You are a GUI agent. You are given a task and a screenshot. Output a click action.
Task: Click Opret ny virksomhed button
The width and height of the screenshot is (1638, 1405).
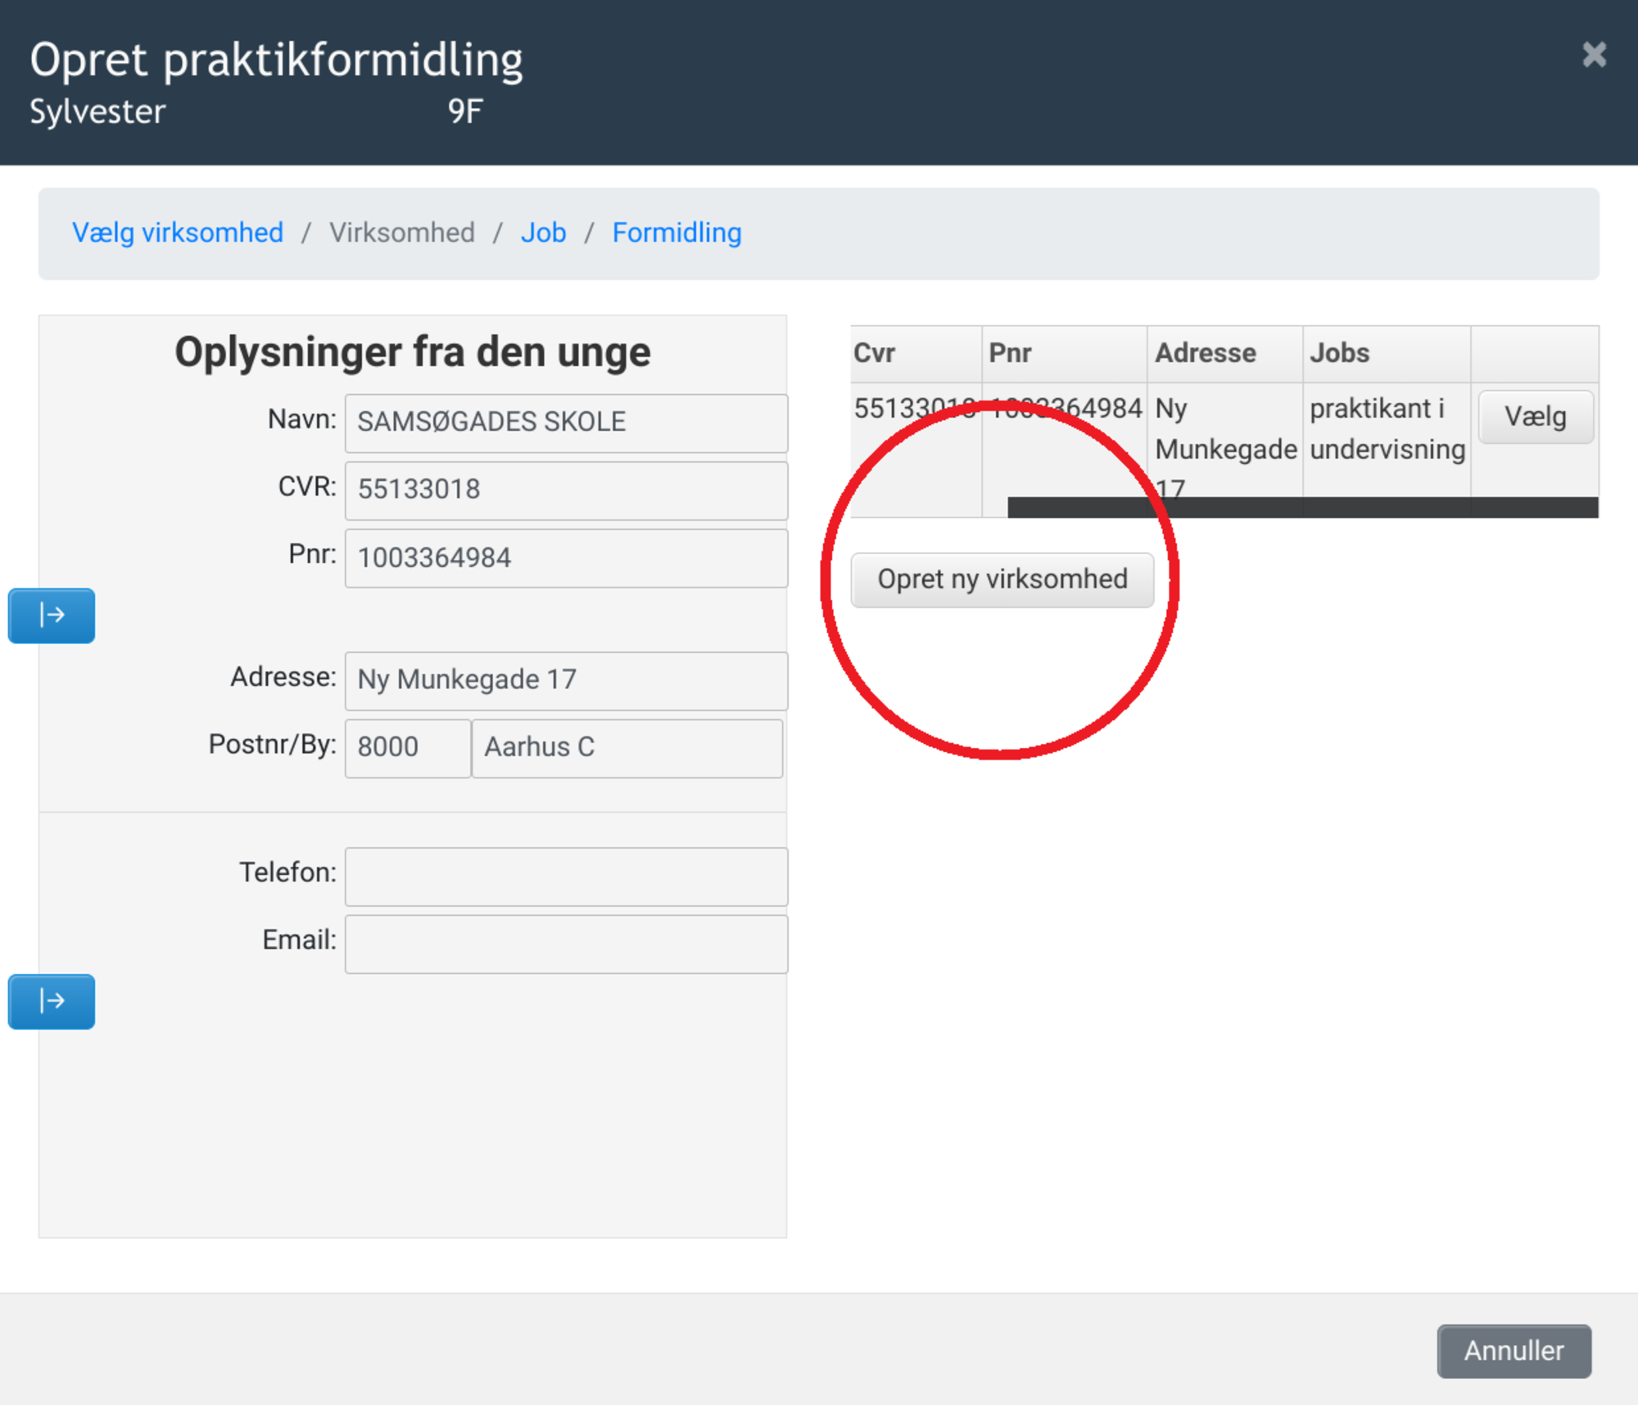pyautogui.click(x=1002, y=579)
